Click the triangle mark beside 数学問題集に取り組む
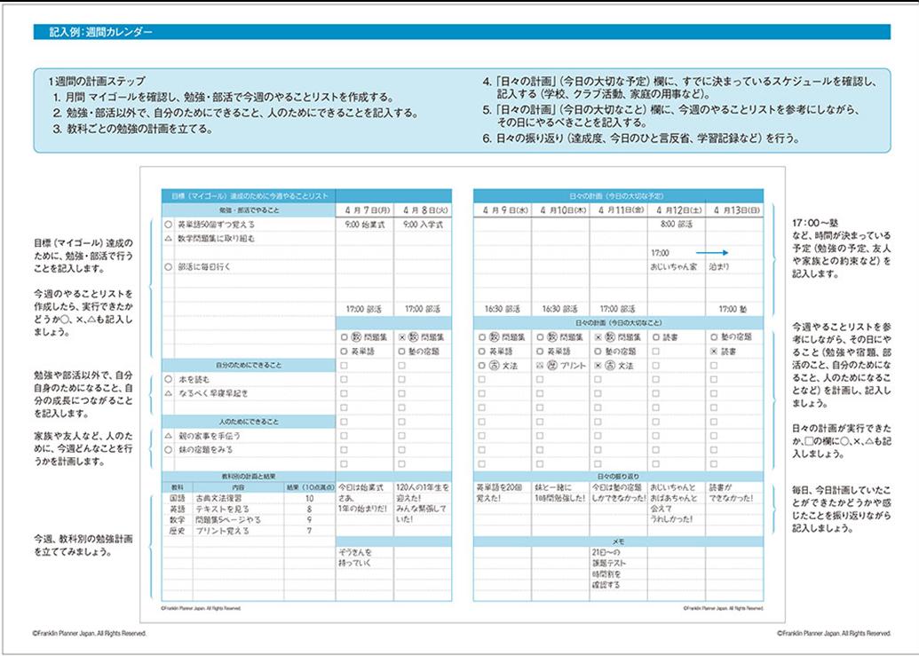This screenshot has height=656, width=919. click(x=169, y=238)
